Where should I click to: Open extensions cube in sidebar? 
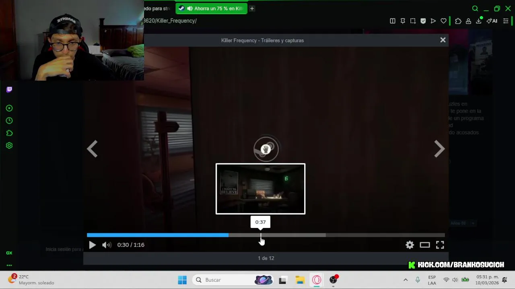tap(9, 133)
